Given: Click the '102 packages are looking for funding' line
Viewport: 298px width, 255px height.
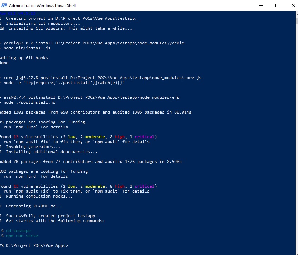Looking at the screenshot, I should pyautogui.click(x=44, y=171).
